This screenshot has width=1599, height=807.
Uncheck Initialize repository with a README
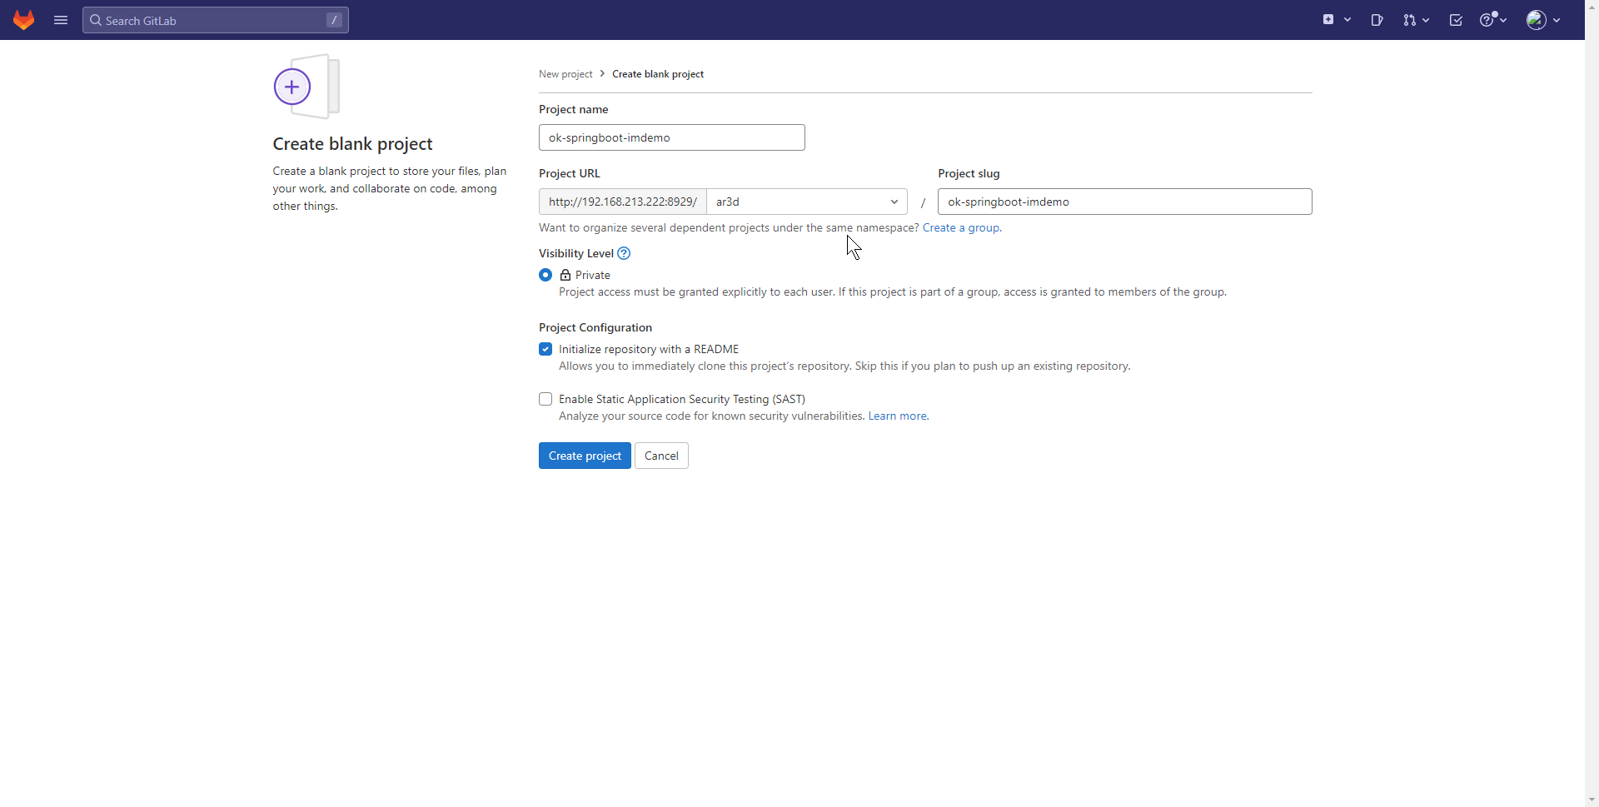545,349
